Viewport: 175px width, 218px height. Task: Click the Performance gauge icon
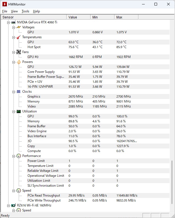point(18,156)
